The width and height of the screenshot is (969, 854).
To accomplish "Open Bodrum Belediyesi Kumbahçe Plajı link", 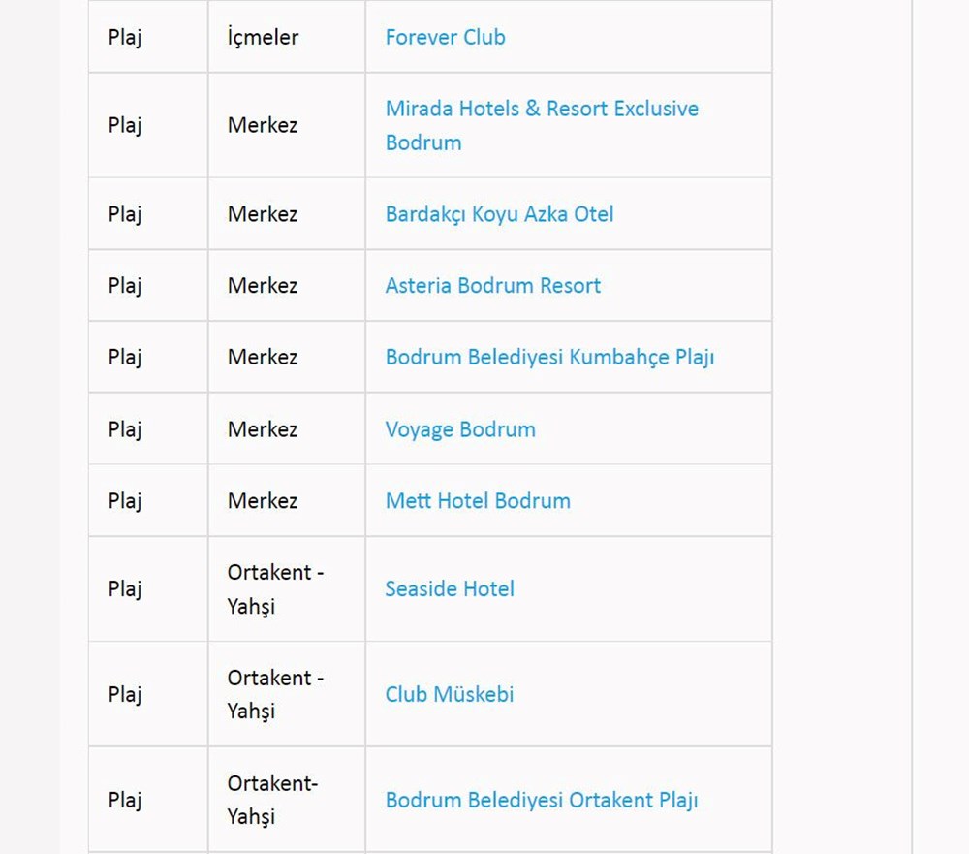I will (549, 358).
